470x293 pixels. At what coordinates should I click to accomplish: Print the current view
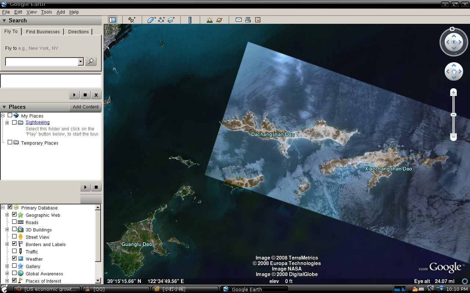248,20
